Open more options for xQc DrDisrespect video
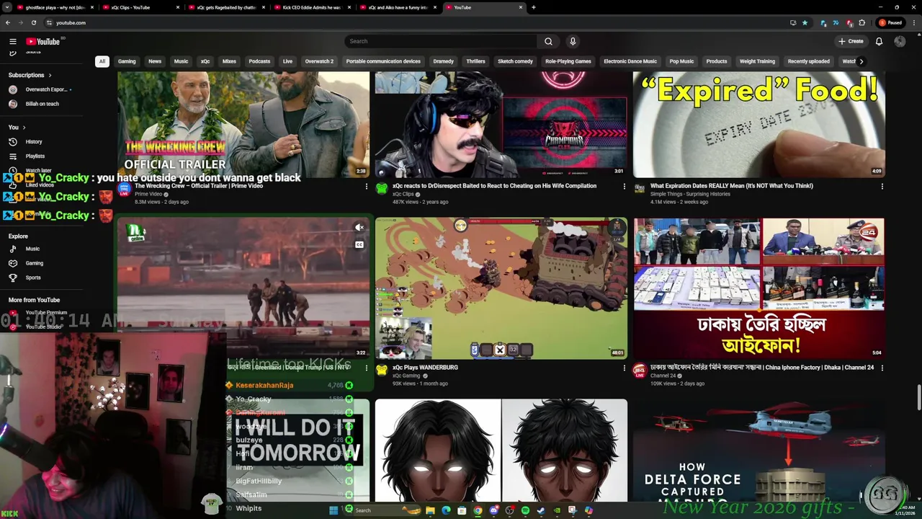 tap(624, 187)
